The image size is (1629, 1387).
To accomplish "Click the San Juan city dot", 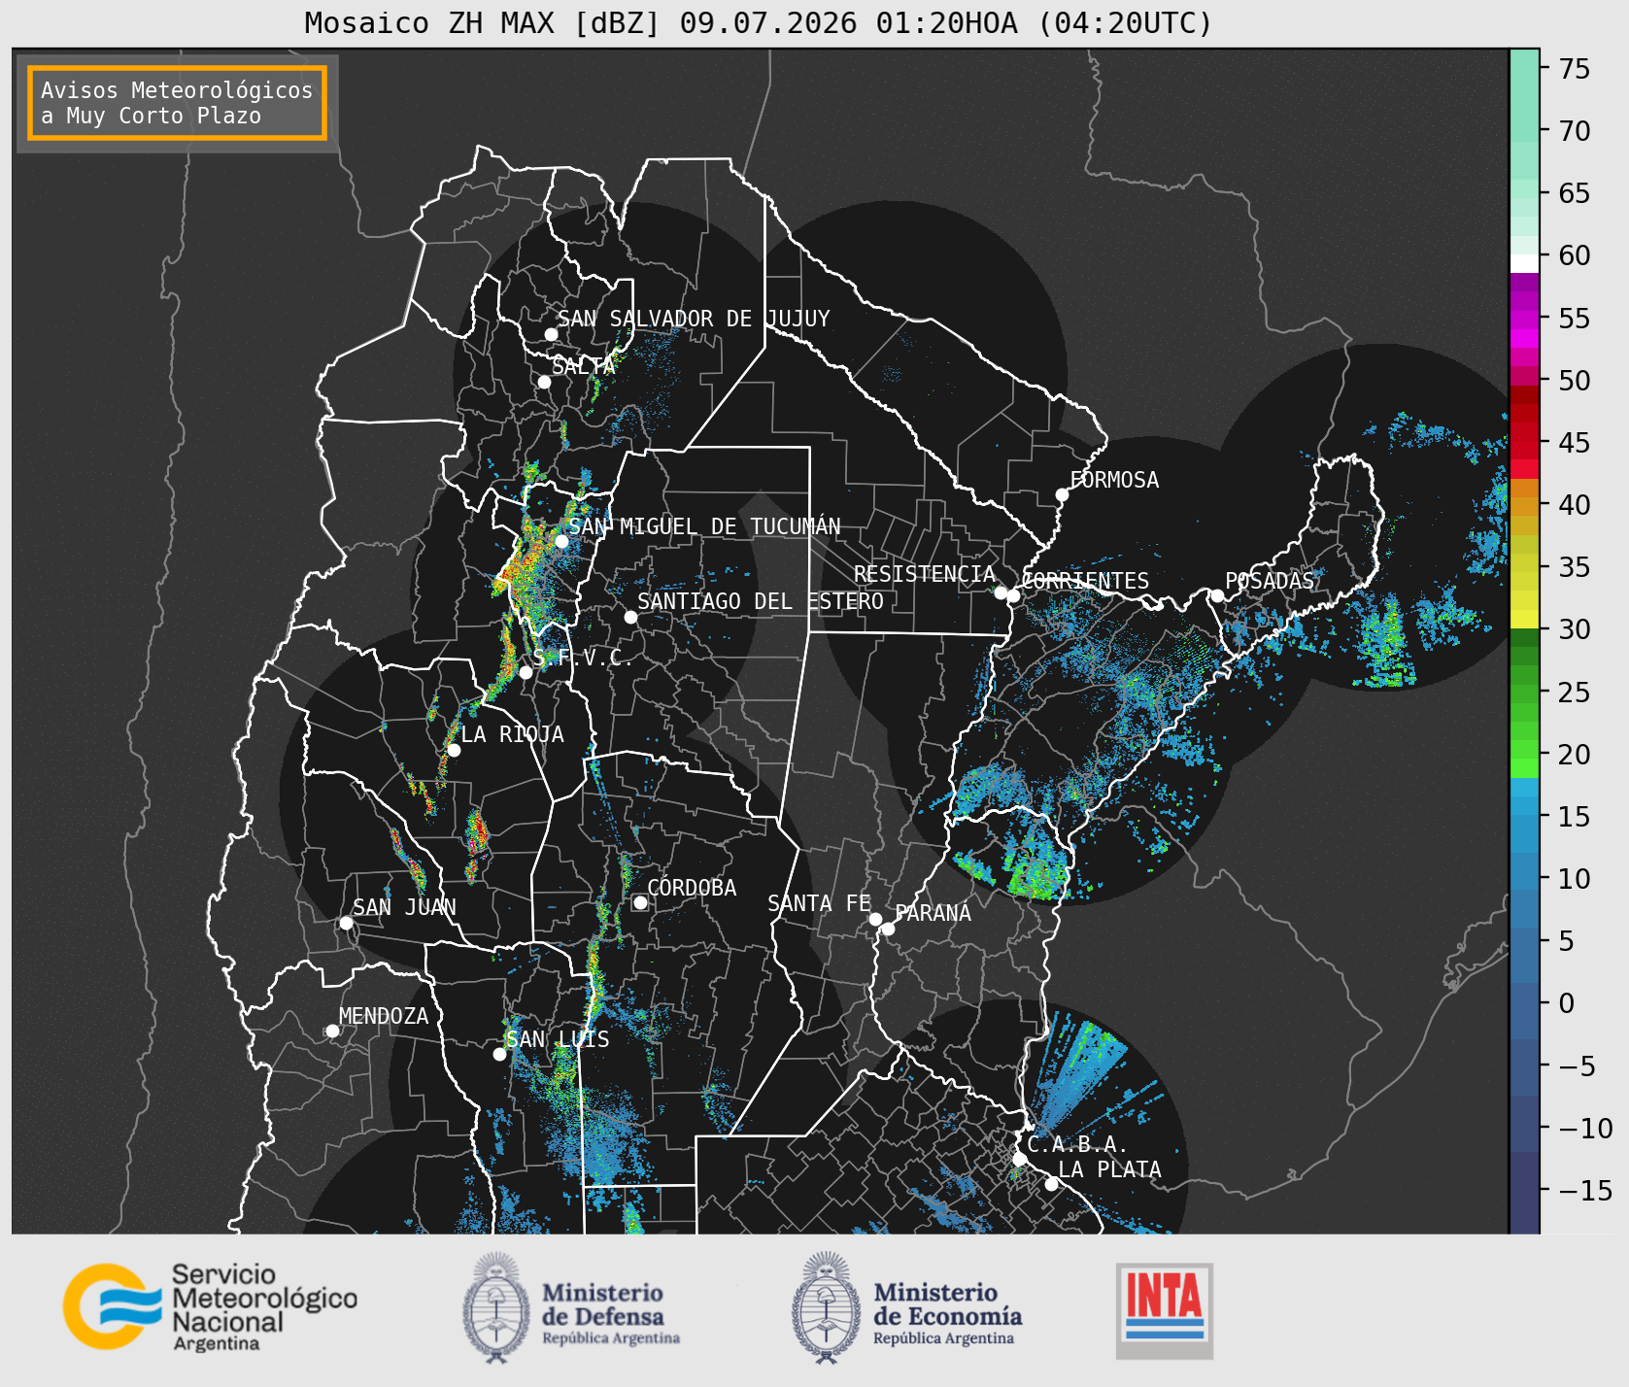I will click(346, 923).
